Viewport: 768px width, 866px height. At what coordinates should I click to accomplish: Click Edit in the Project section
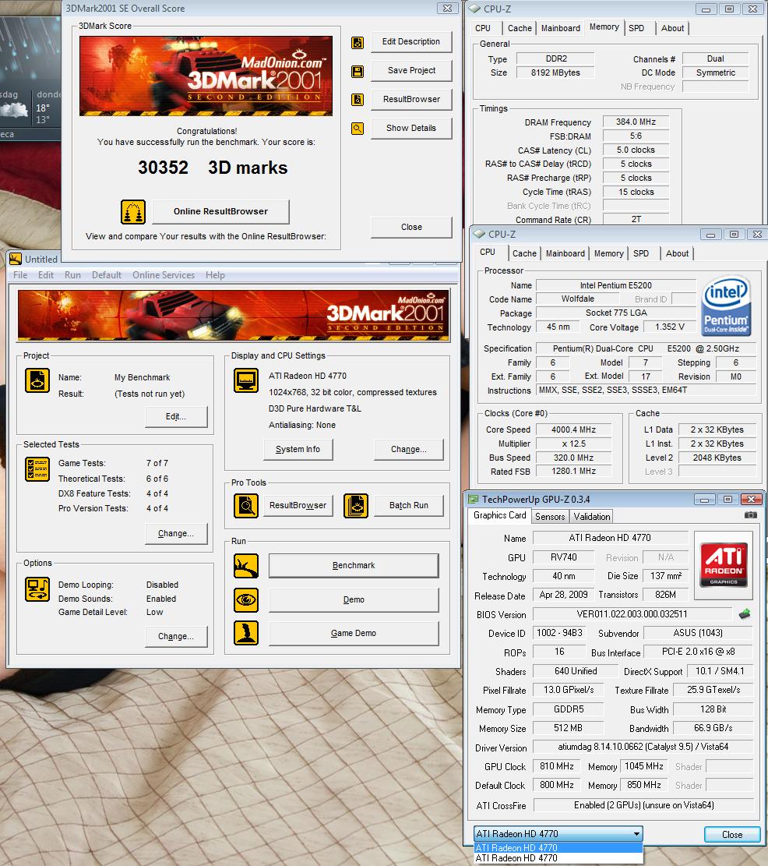click(x=176, y=416)
